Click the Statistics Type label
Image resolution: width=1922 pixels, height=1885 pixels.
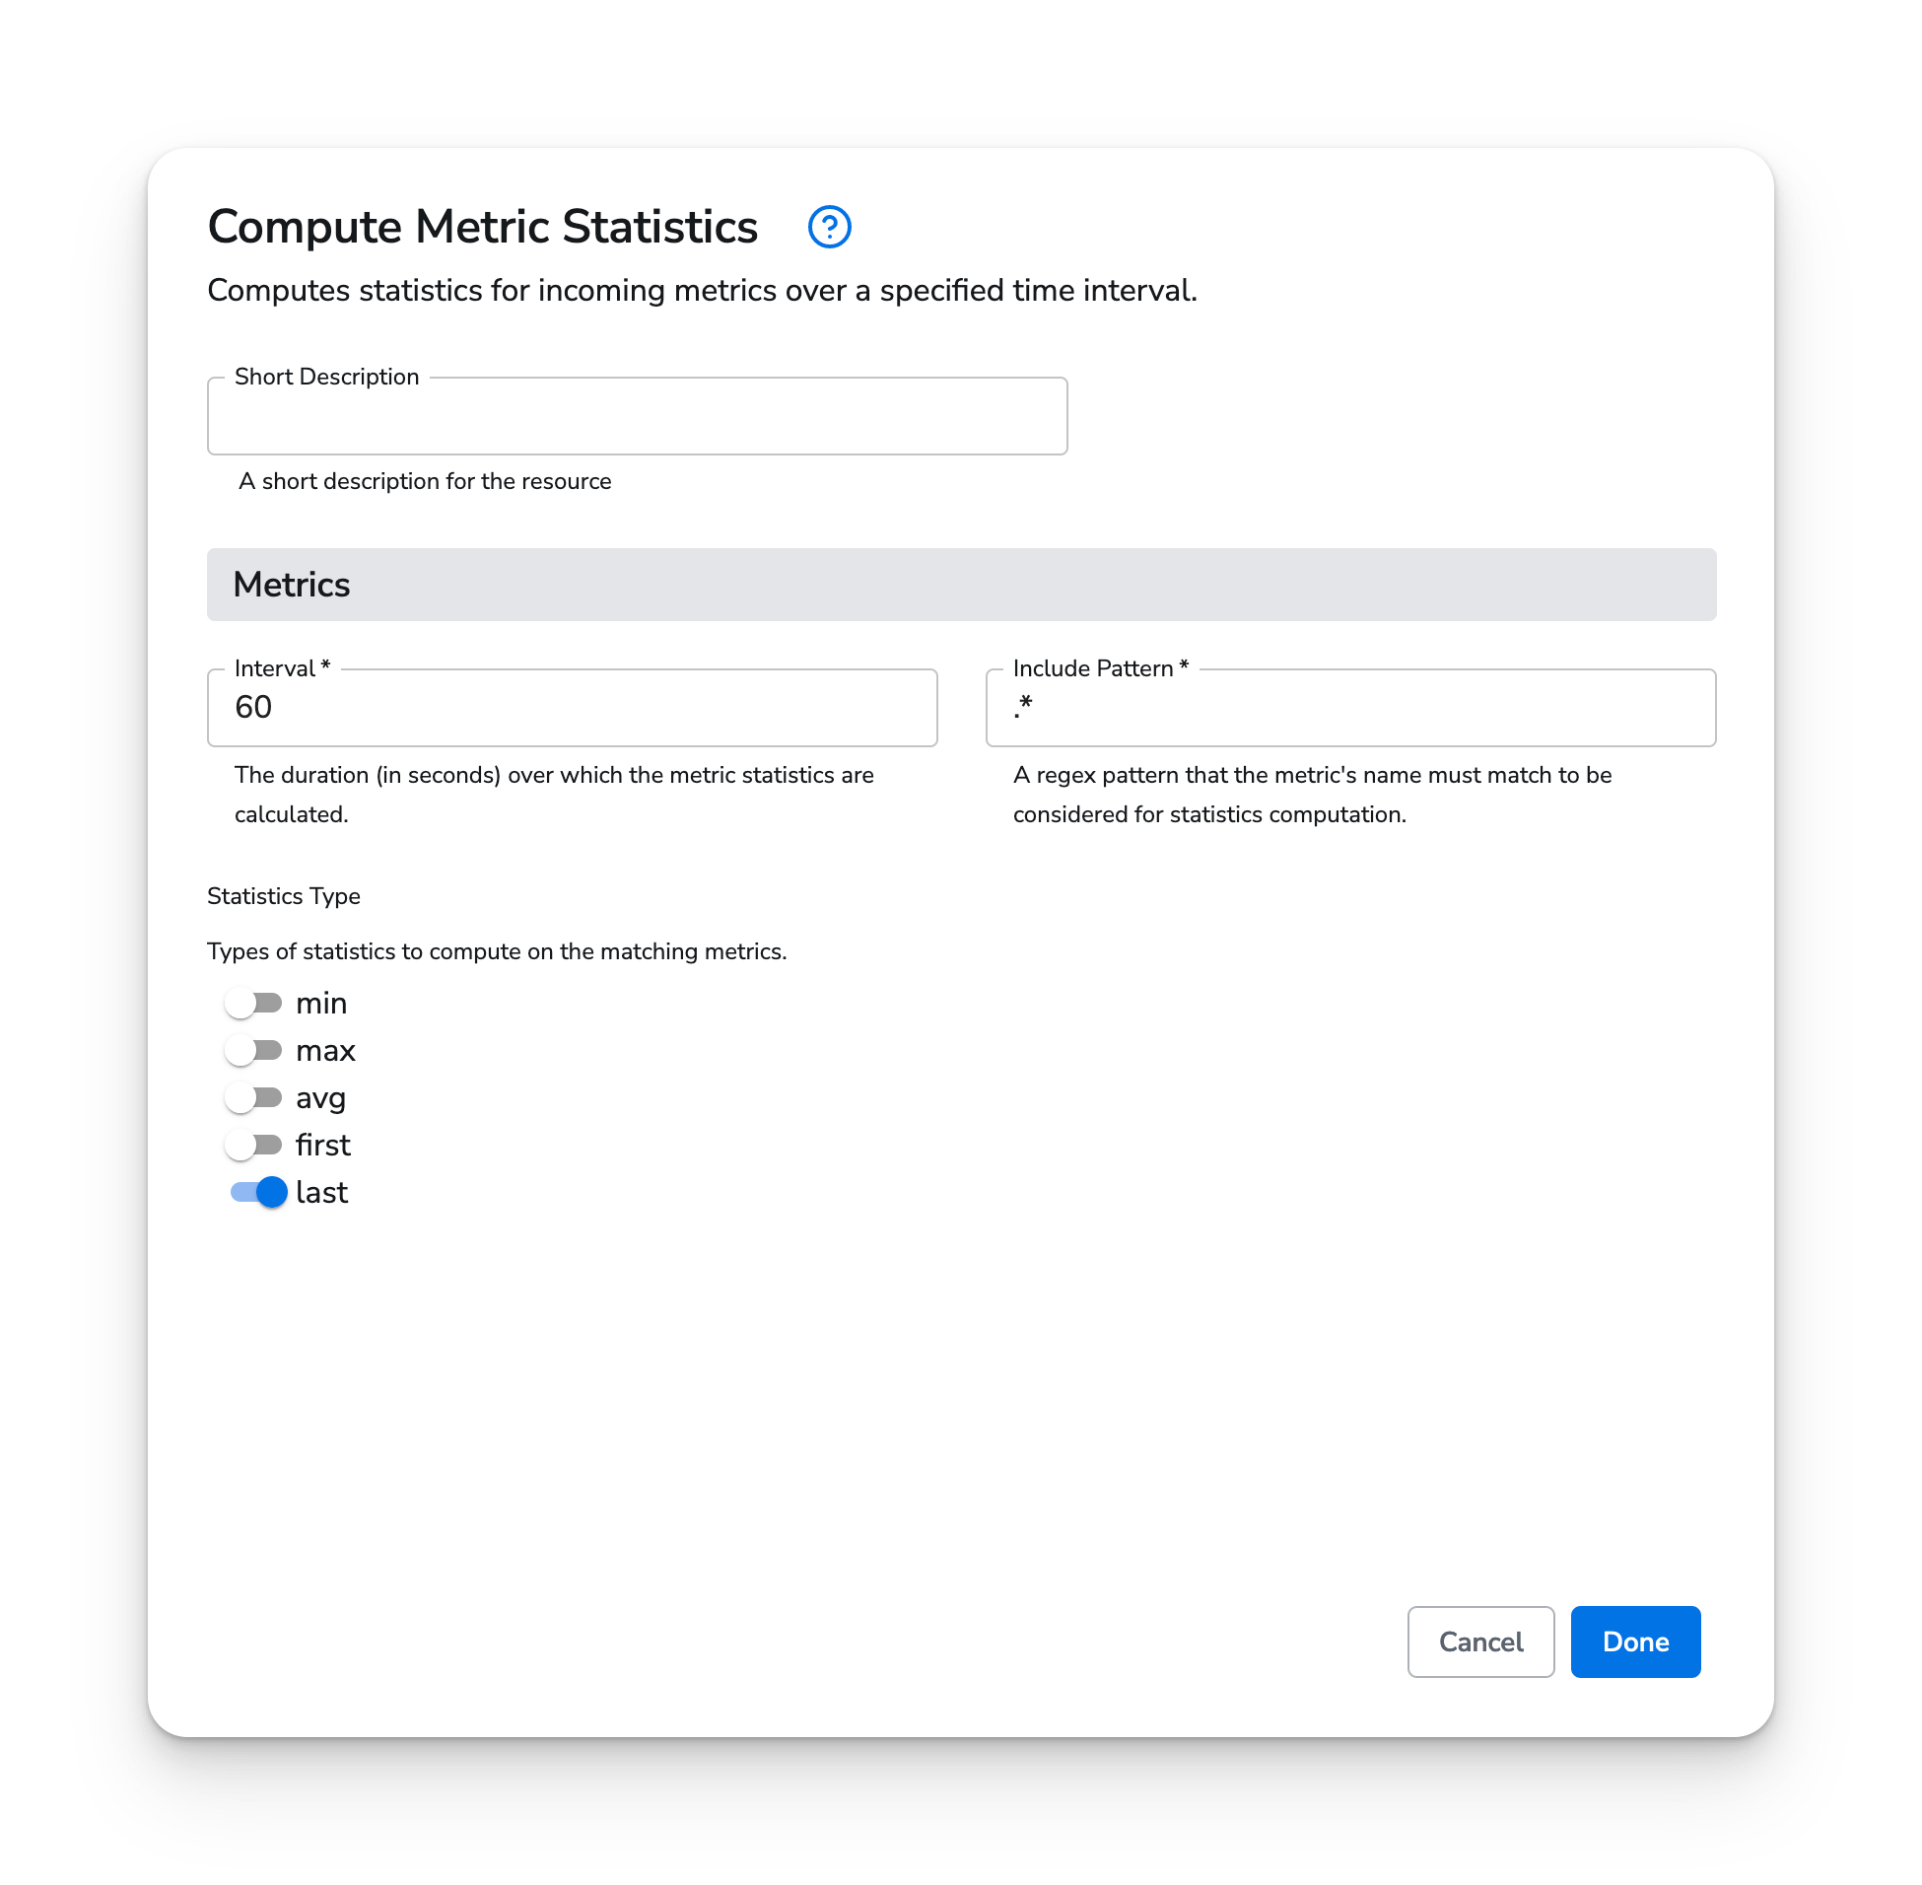point(283,896)
